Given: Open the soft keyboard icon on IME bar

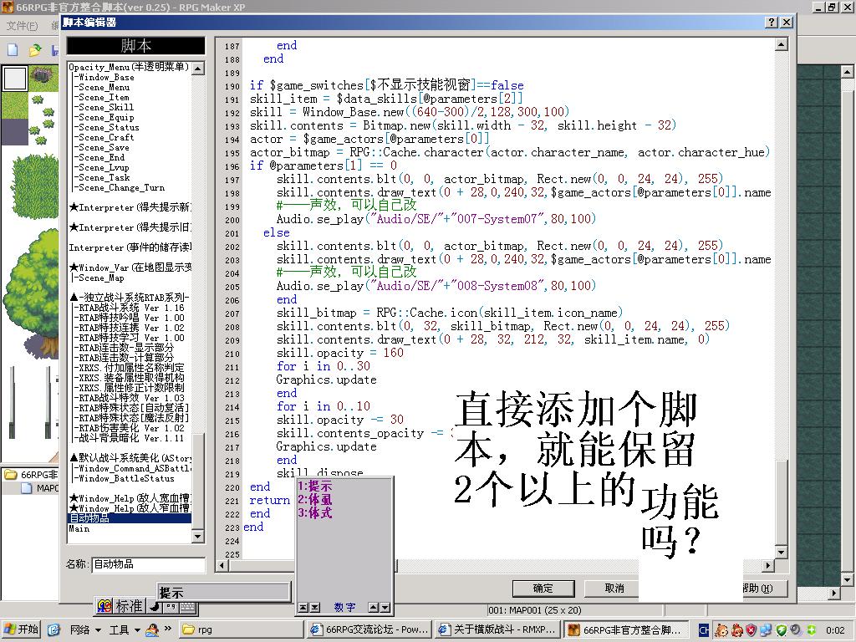Looking at the screenshot, I should pos(187,606).
